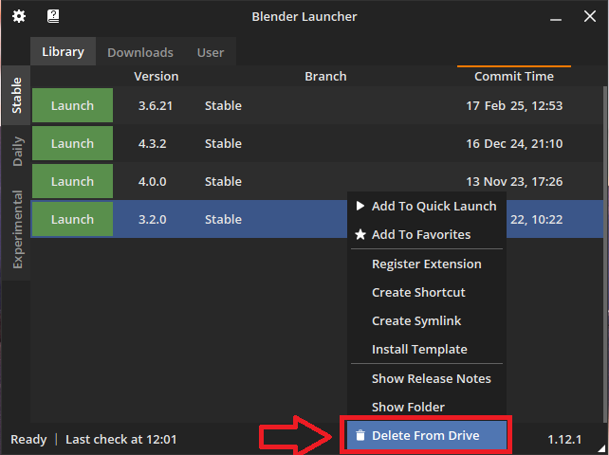Choose Register Extension from context menu

427,264
